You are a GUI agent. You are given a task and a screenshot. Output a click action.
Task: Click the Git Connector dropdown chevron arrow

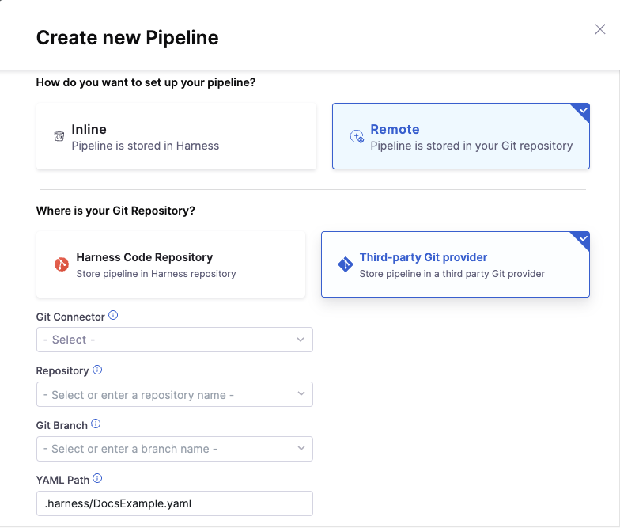click(301, 340)
